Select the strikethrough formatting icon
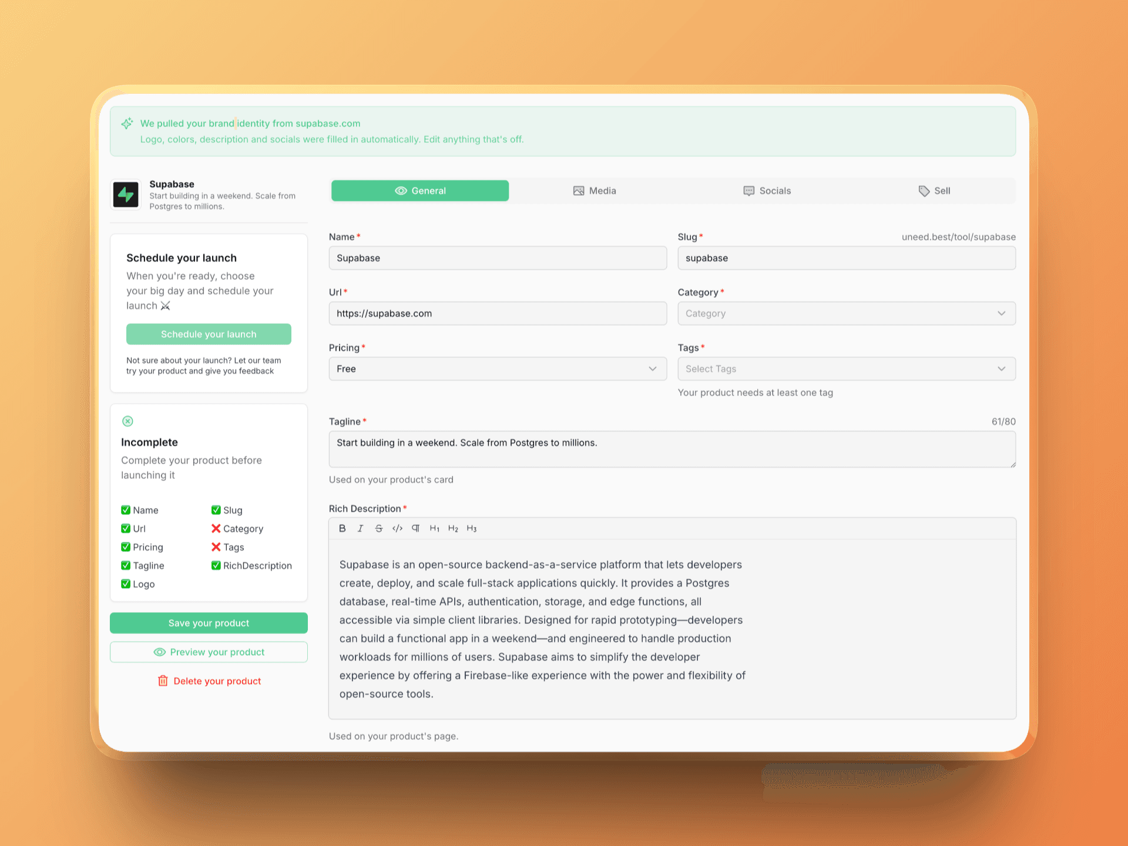 click(379, 528)
